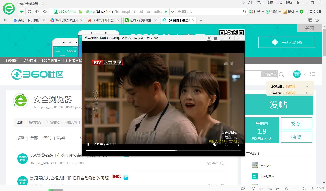Viewport: 326px width, 191px height.
Task: Click the forum search magnifier icon
Action: point(282,74)
